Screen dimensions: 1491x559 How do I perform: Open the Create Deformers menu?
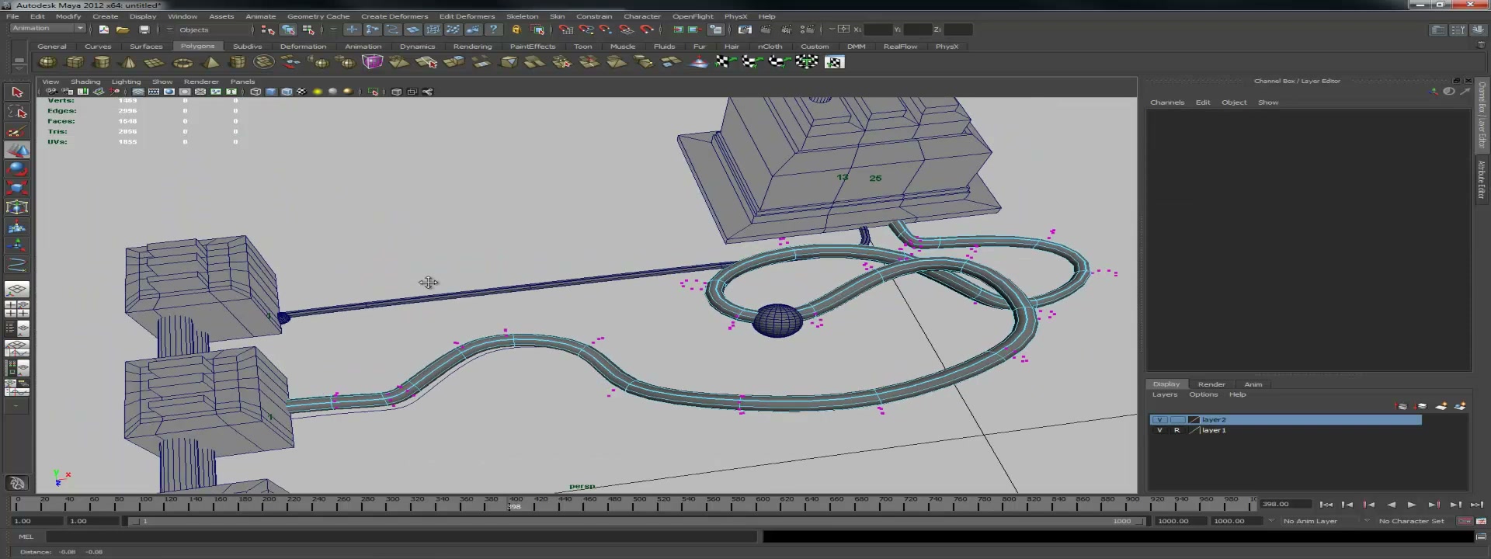click(394, 16)
